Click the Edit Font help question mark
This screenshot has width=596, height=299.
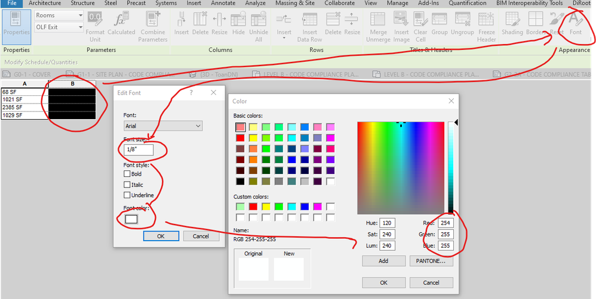191,92
